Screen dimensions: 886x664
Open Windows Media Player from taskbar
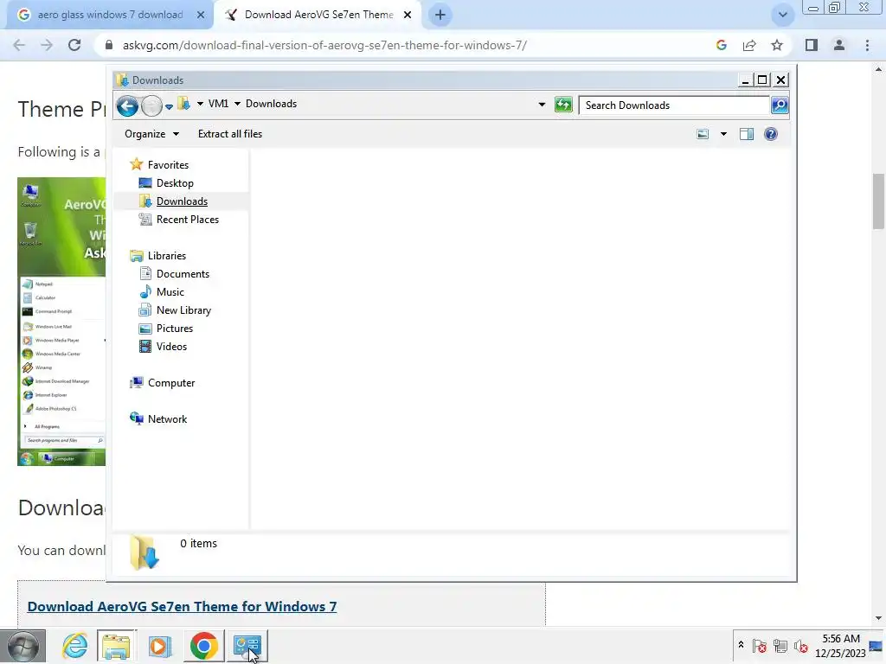tap(159, 647)
